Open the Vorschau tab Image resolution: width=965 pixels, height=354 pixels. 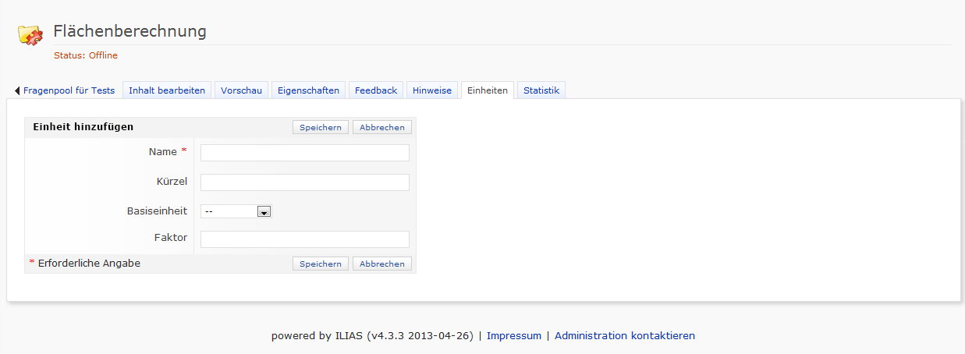click(x=241, y=90)
